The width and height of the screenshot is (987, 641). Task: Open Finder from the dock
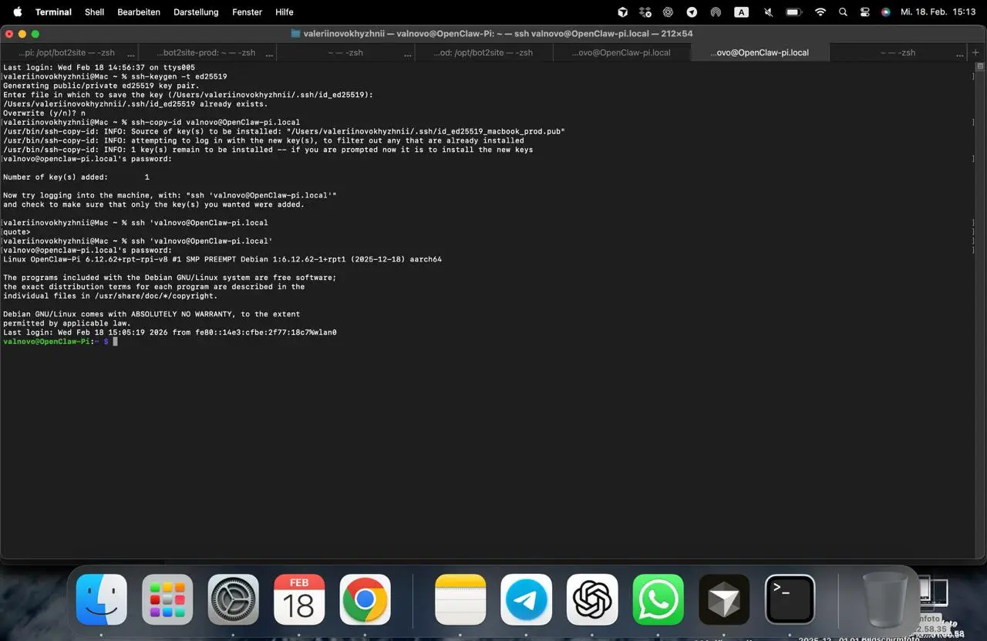(x=102, y=599)
